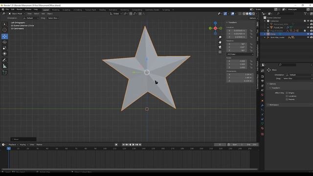Collapse the Options panel in properties

(272, 84)
